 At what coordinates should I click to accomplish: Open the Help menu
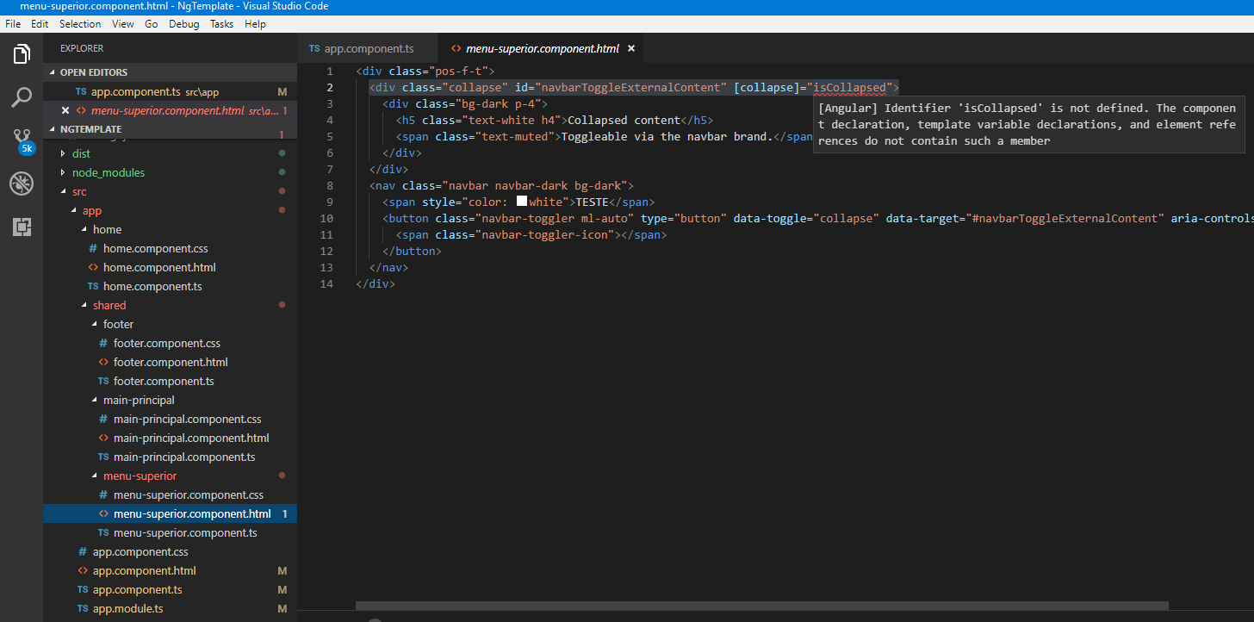[x=255, y=24]
